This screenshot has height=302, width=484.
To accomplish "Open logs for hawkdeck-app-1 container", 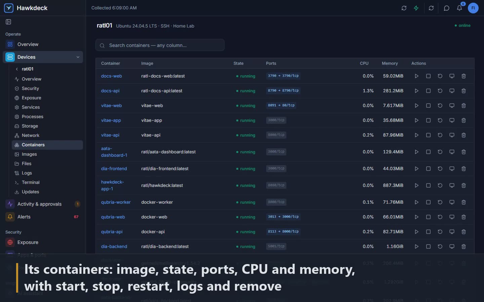I will 452,186.
